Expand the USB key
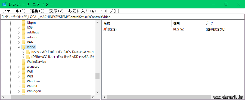The height and width of the screenshot is (100, 245). point(19,28)
